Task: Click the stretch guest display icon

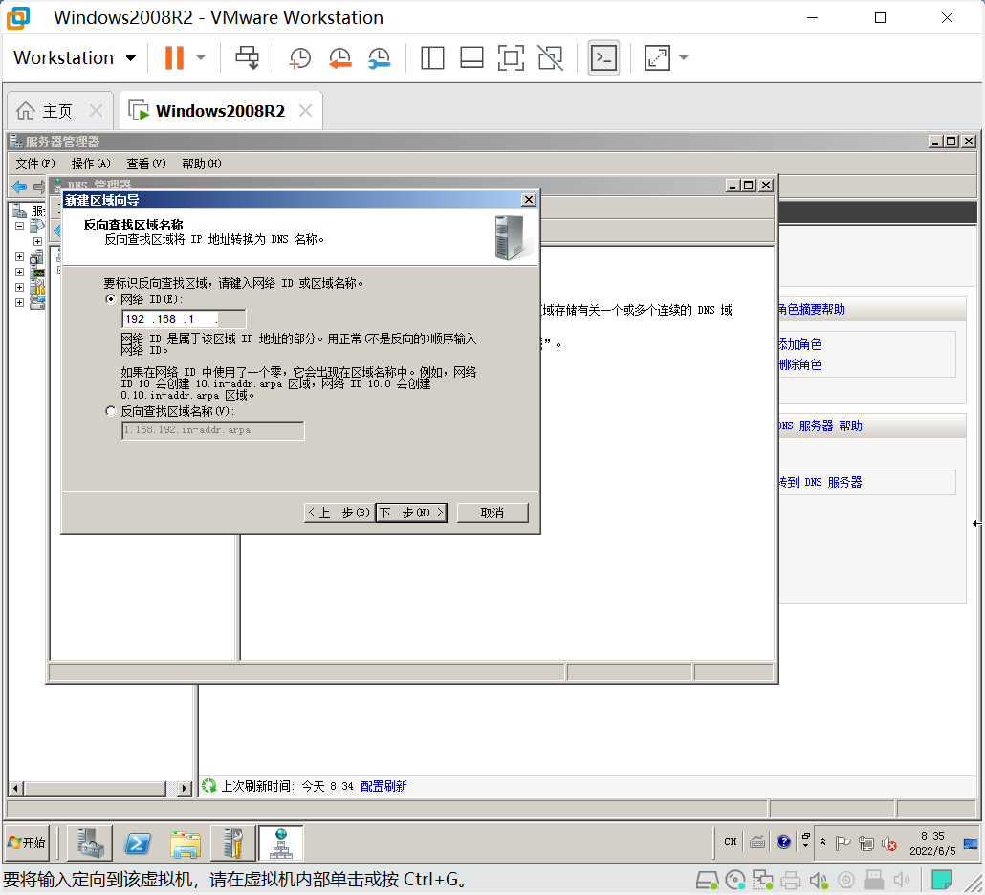Action: click(657, 57)
